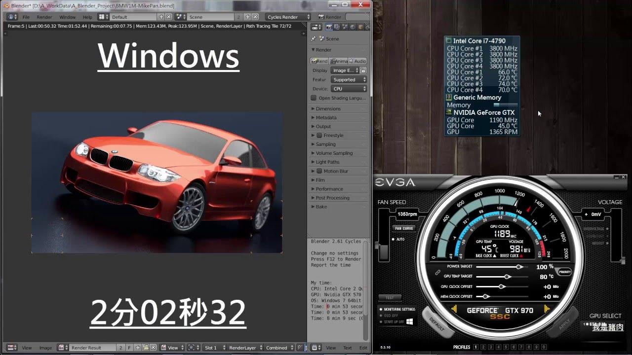This screenshot has width=632, height=355.
Task: Click the left arrow beside GeForce GTX 970
Action: [x=454, y=309]
